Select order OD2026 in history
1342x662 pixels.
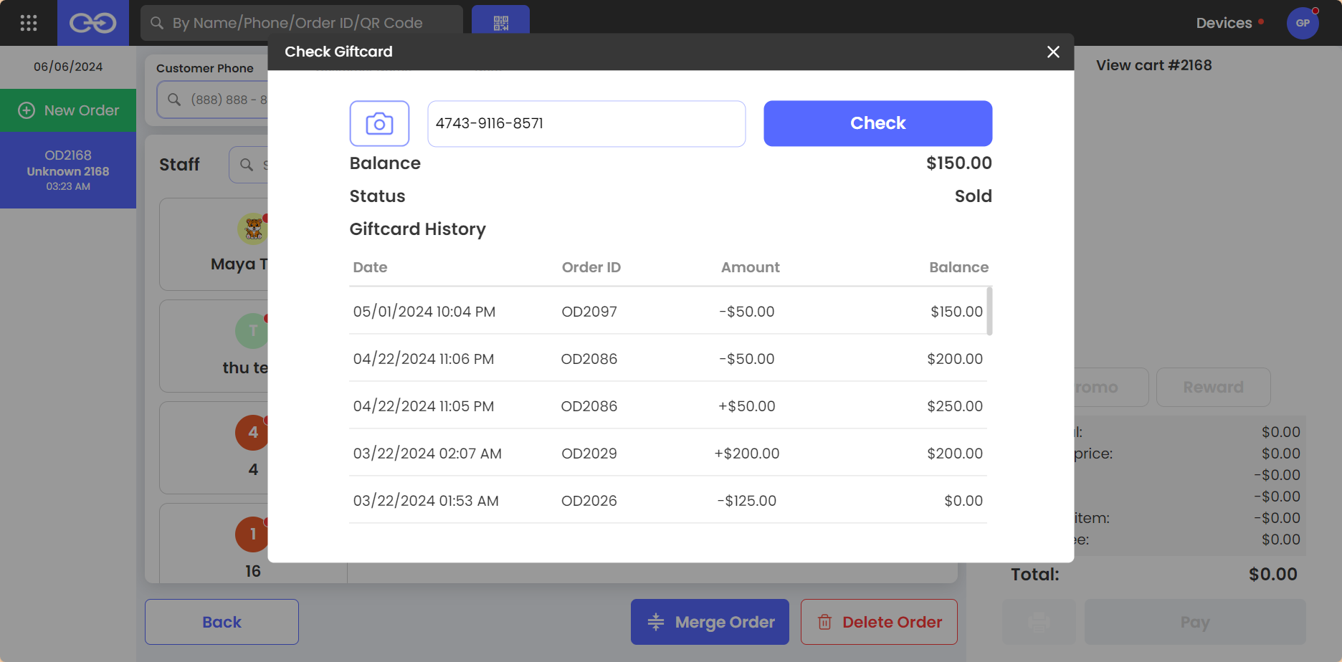(668, 500)
